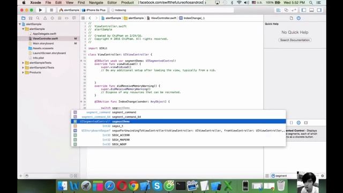Show the Object library
343x193 pixels.
299,123
